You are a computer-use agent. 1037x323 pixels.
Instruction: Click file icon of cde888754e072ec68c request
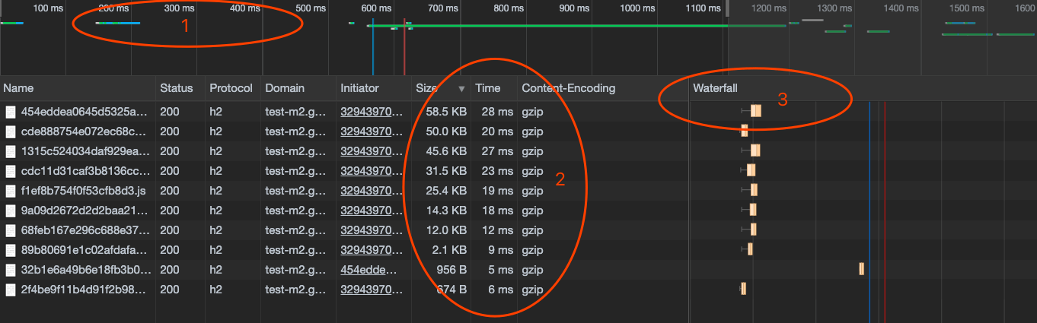11,131
